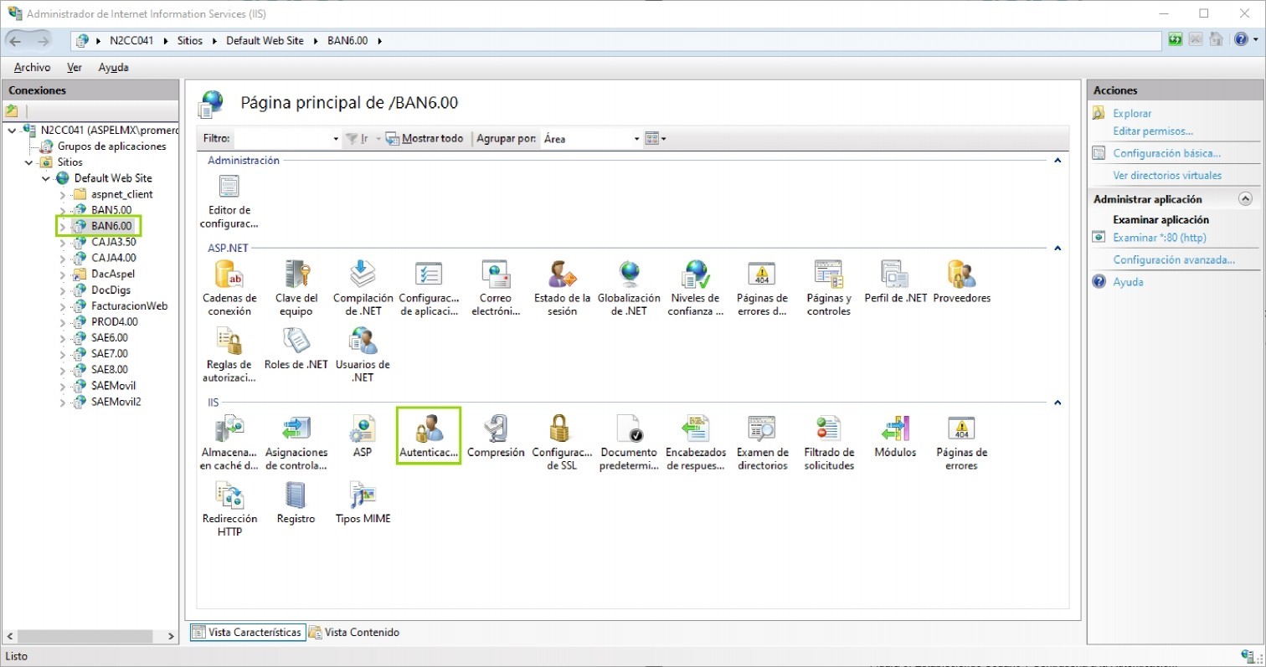Viewport: 1266px width, 667px height.
Task: Open the Registro feature icon
Action: [296, 503]
